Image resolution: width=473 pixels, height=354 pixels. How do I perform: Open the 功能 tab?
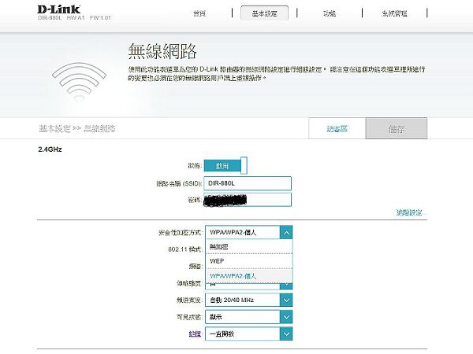pyautogui.click(x=330, y=13)
